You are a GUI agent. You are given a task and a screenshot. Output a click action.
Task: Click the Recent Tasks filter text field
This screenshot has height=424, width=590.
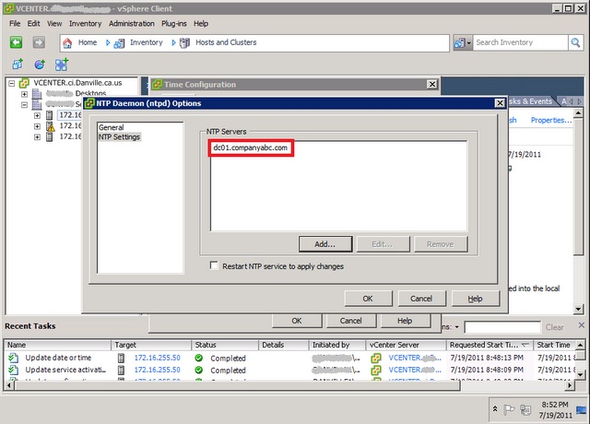coord(502,327)
